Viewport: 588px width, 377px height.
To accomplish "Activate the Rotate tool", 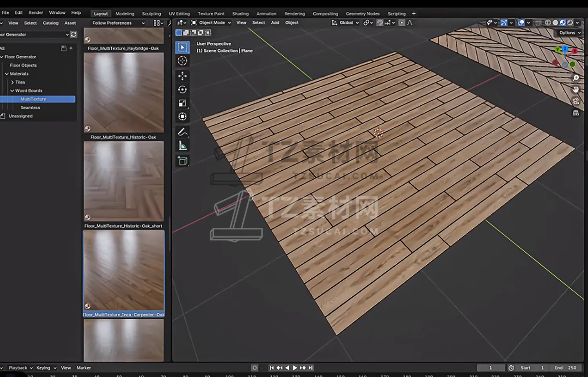I will pos(182,90).
